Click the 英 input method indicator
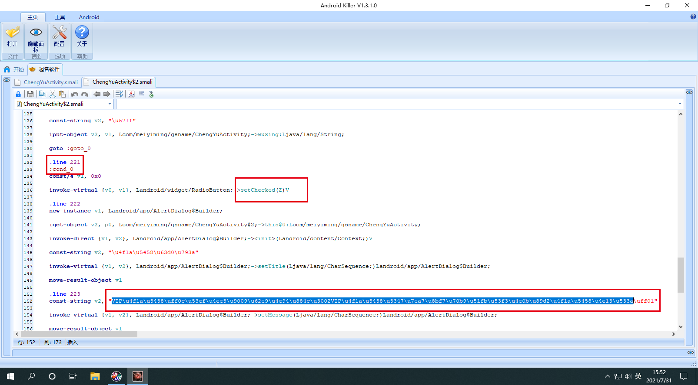 [638, 376]
